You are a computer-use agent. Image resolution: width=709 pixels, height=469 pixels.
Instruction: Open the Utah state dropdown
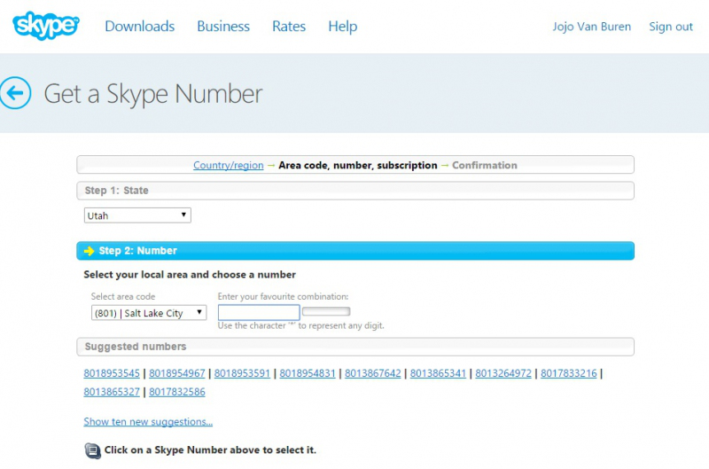click(x=137, y=215)
